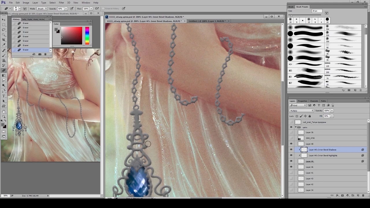Image resolution: width=370 pixels, height=208 pixels.
Task: Delete the selected layer
Action: tap(364, 196)
